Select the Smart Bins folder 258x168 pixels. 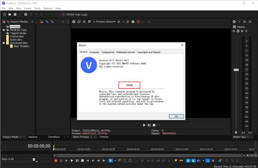coord(16,40)
